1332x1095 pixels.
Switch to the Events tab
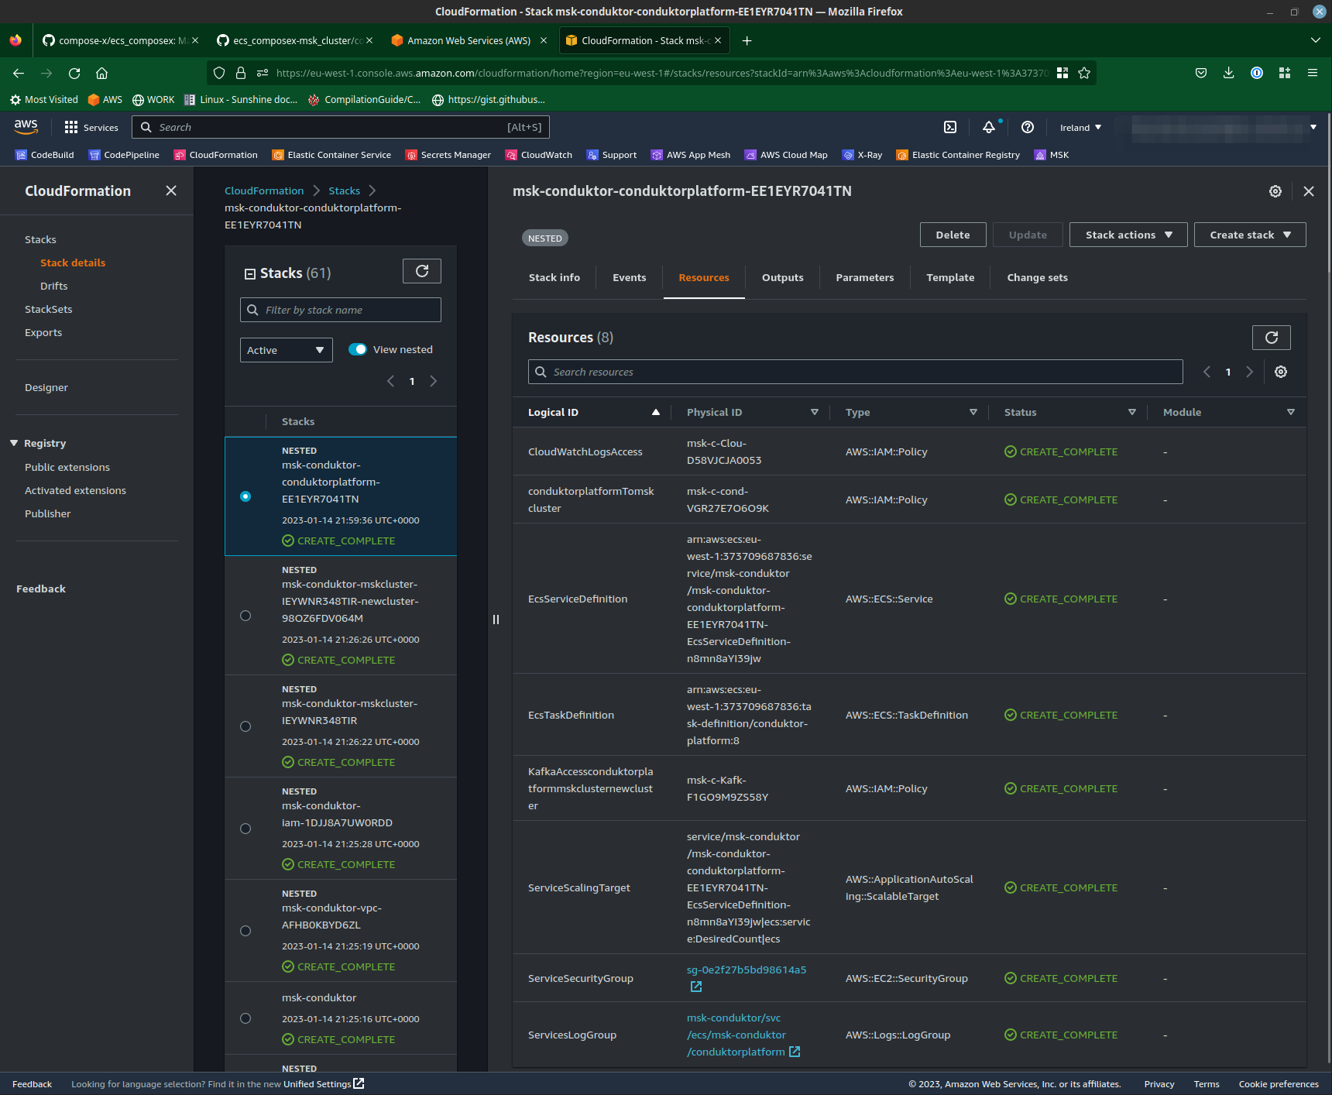tap(630, 277)
